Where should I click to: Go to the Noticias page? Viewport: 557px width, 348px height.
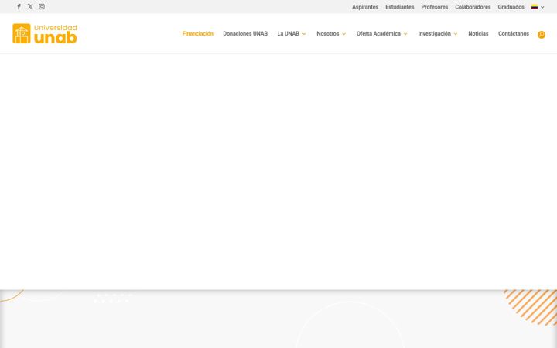(478, 34)
